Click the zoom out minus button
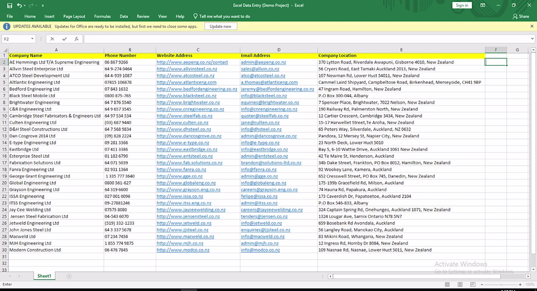 [x=482, y=285]
